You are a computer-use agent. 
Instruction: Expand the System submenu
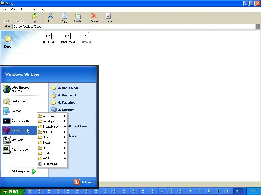tap(52, 143)
